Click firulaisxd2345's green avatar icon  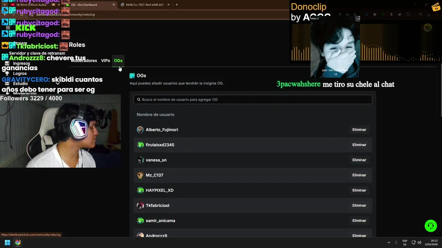140,145
